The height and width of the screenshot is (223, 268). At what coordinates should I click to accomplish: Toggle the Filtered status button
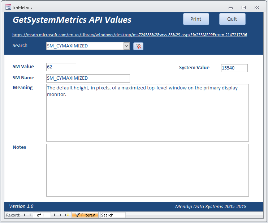(x=85, y=215)
